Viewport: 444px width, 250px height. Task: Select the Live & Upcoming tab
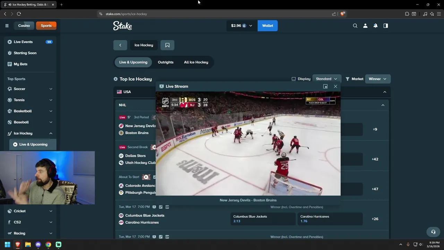tap(133, 62)
